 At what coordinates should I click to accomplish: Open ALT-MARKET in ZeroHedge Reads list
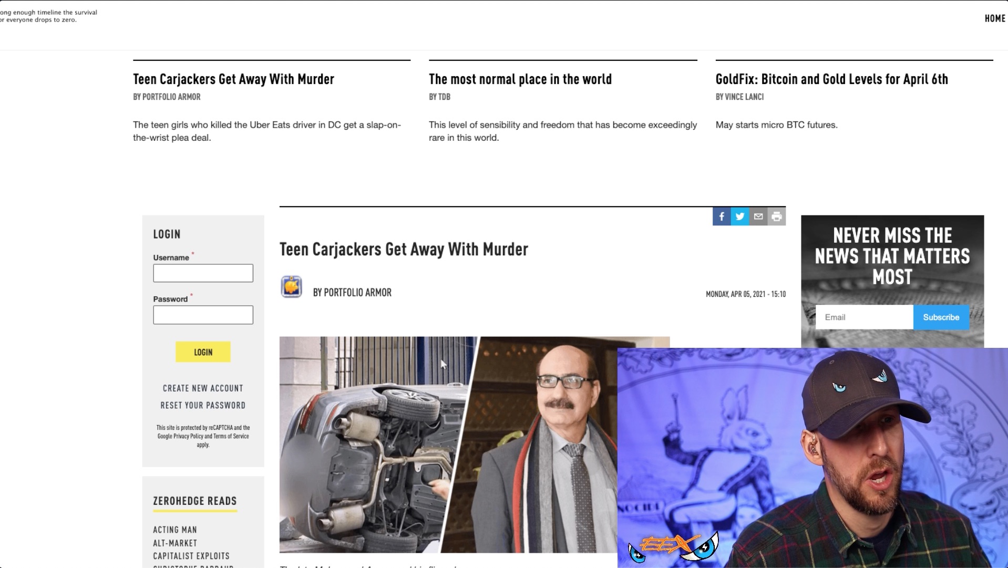click(x=175, y=543)
